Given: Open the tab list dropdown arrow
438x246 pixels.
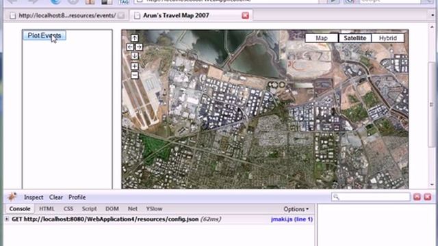Looking at the screenshot, I should tap(433, 15).
